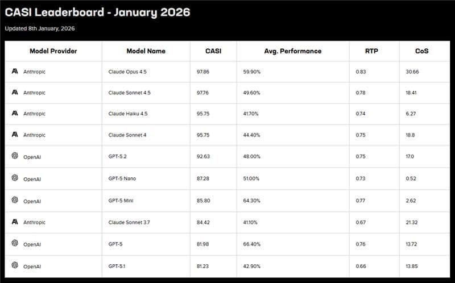Image resolution: width=455 pixels, height=283 pixels.
Task: Click the Anthropic logo beside Claude Haiku 4.5
Action: point(15,113)
